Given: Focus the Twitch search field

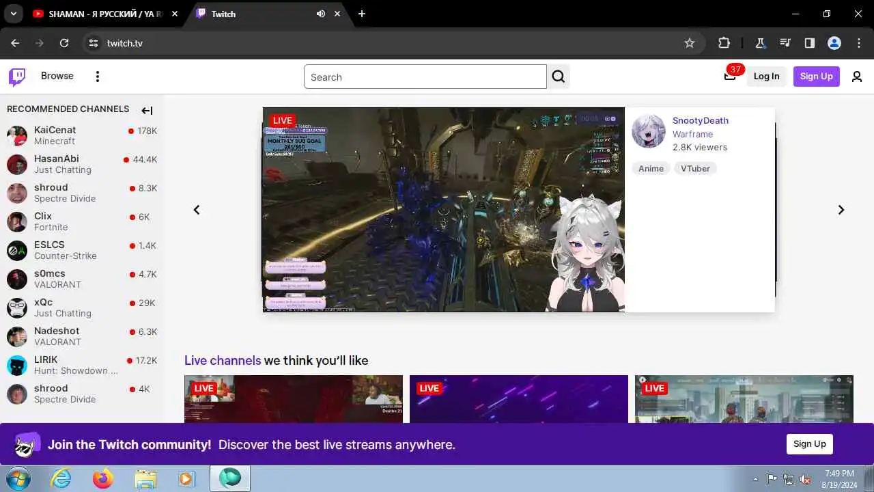Looking at the screenshot, I should [x=425, y=77].
